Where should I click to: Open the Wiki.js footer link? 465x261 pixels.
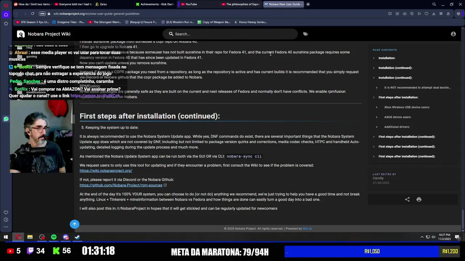pyautogui.click(x=307, y=229)
